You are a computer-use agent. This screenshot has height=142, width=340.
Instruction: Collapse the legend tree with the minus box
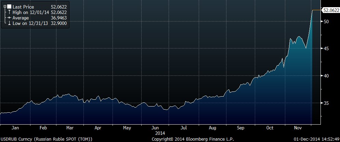click(x=4, y=6)
